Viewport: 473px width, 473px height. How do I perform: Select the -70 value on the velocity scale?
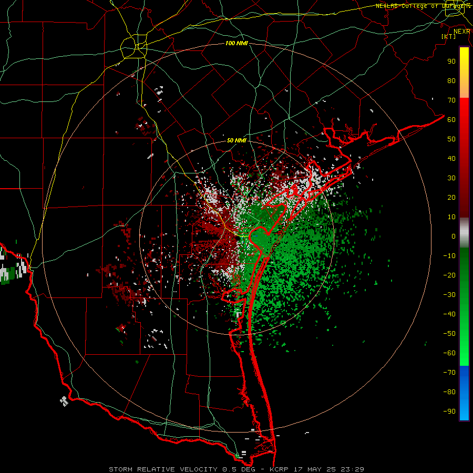pos(449,373)
